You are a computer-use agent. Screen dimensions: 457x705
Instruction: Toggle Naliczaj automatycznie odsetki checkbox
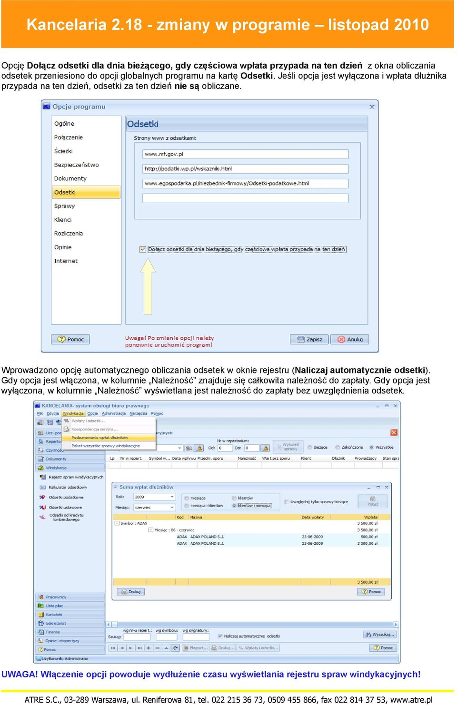tap(220, 636)
